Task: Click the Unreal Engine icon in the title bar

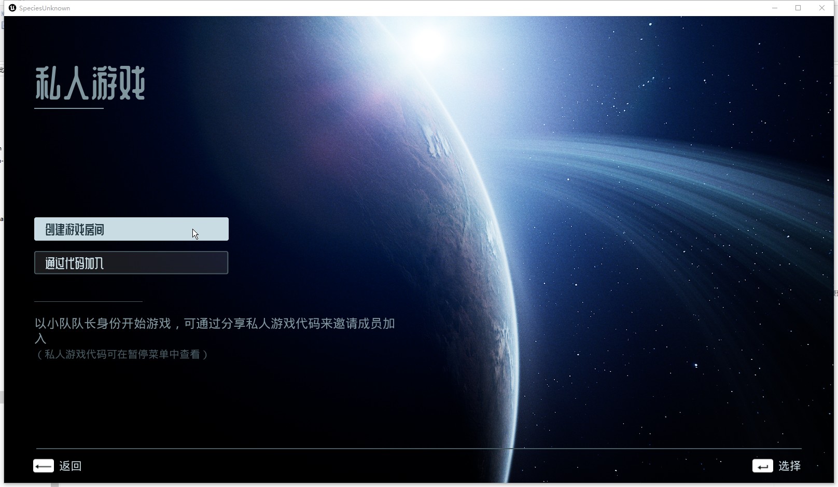Action: [x=12, y=8]
